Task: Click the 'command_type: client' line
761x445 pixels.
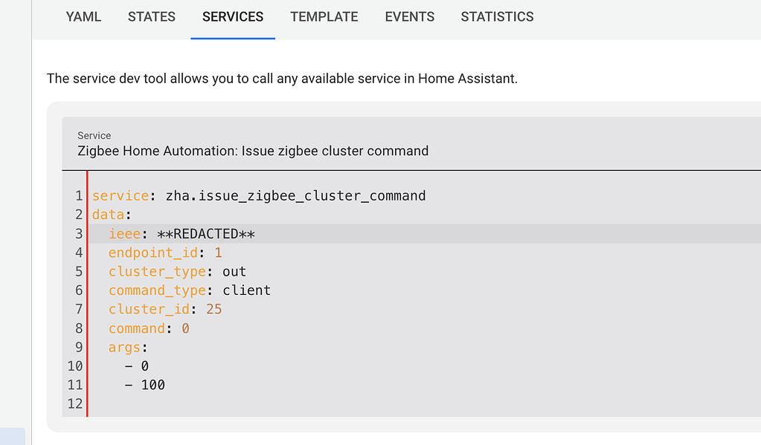Action: 189,291
